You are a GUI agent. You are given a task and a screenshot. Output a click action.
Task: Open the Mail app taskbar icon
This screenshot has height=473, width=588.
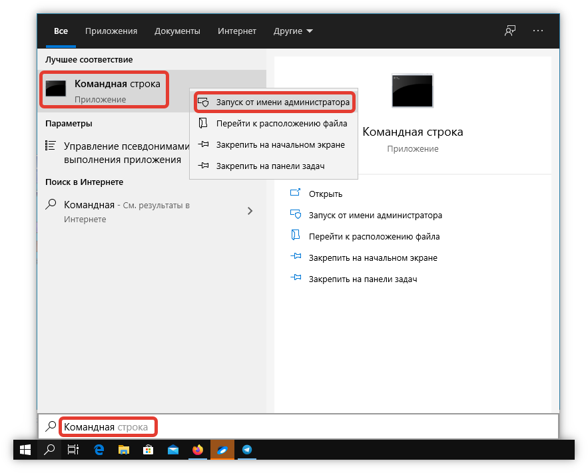172,450
